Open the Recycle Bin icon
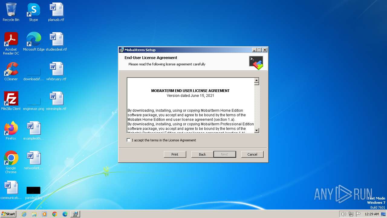The image size is (387, 218). pos(11,12)
